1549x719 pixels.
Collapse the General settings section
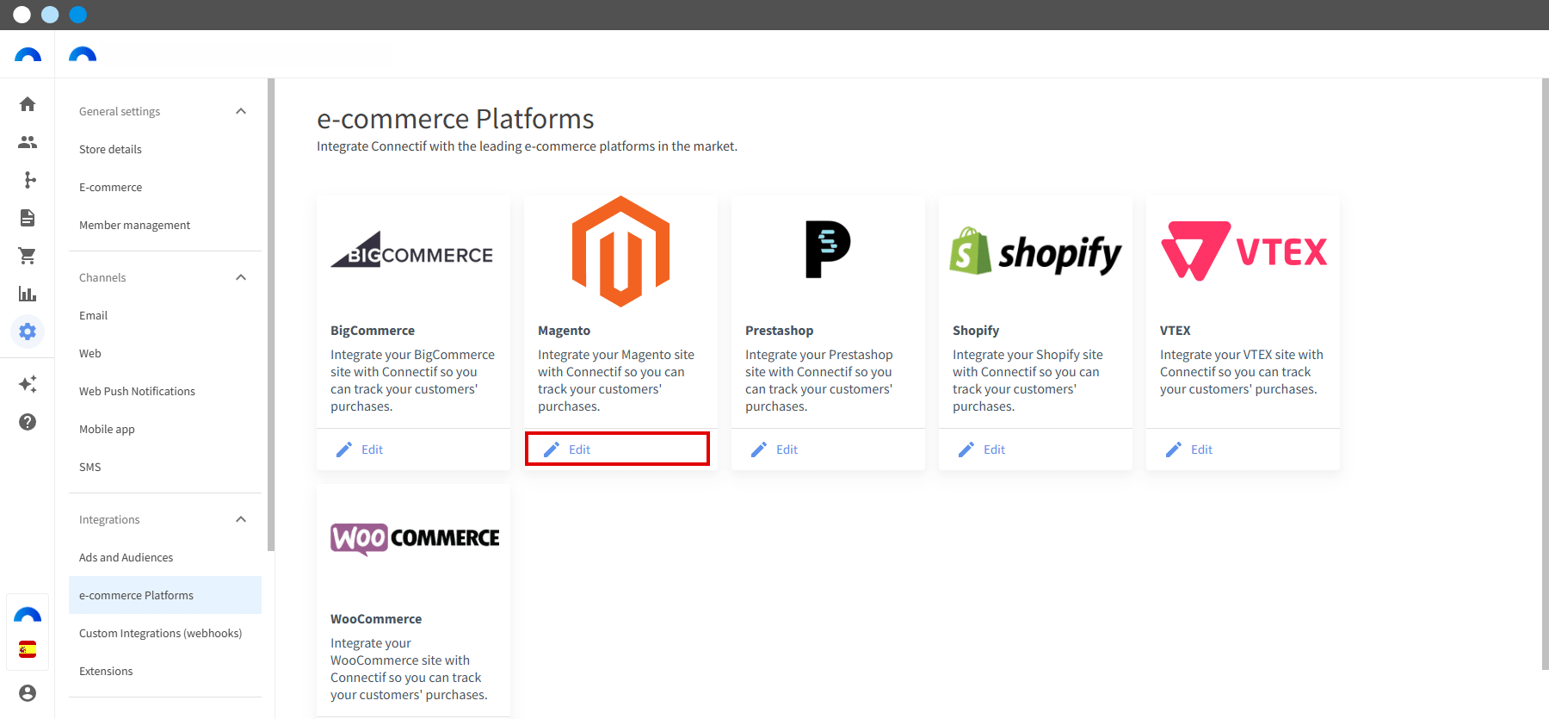tap(241, 111)
